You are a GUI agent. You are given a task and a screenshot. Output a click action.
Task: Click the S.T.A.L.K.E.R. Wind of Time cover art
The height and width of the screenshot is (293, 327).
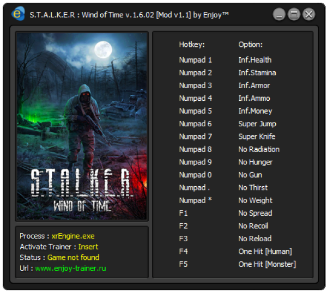pos(82,126)
